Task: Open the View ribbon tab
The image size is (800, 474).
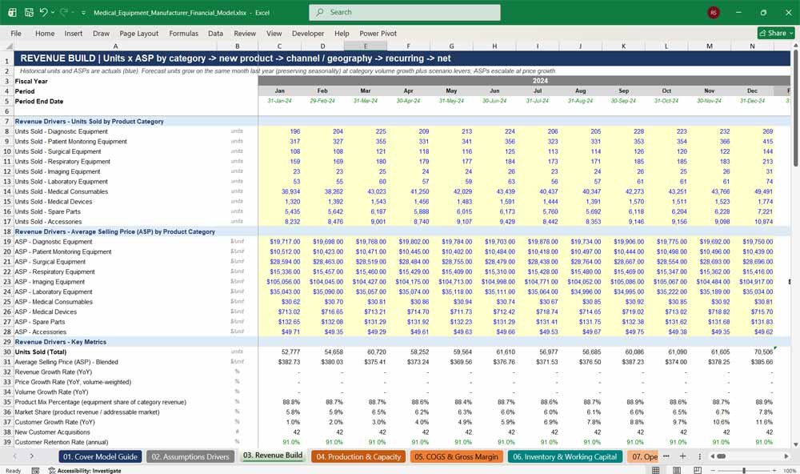Action: pos(274,33)
